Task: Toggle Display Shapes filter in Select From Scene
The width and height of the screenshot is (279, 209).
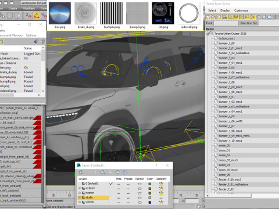Action: 213,17
